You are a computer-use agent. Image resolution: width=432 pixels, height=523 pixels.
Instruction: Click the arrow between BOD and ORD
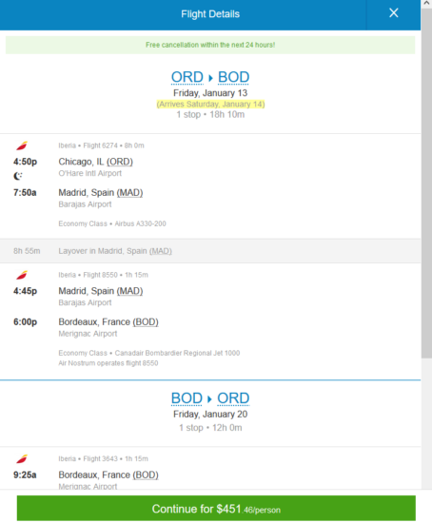pos(209,399)
